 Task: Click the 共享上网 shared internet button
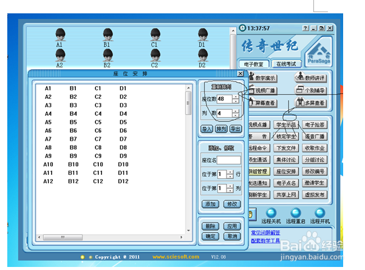tap(286, 195)
